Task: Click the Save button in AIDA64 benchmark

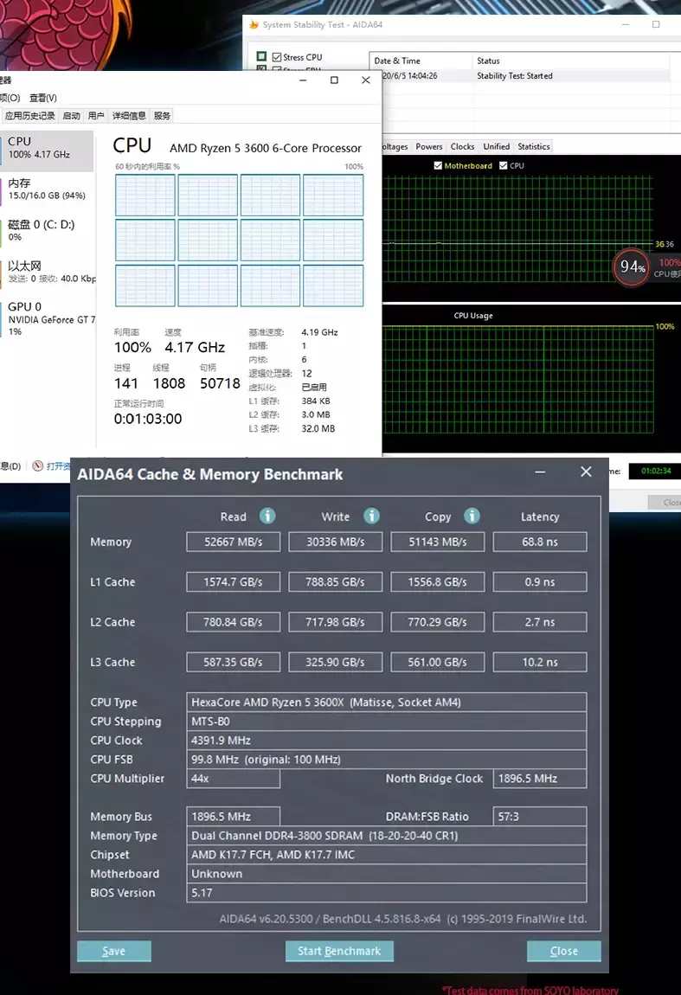Action: [x=114, y=951]
